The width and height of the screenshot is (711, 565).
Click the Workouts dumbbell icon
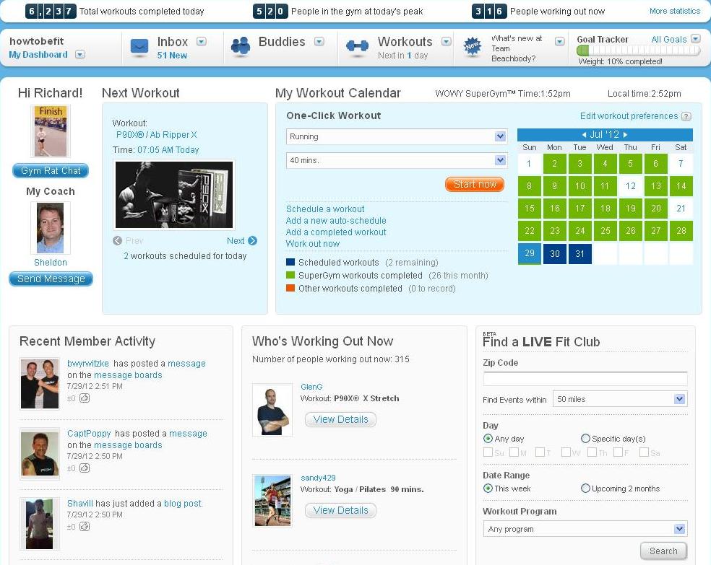[x=357, y=48]
